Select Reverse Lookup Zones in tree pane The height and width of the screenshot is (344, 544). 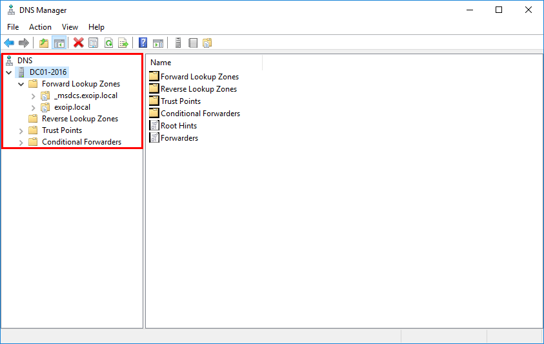pyautogui.click(x=80, y=119)
